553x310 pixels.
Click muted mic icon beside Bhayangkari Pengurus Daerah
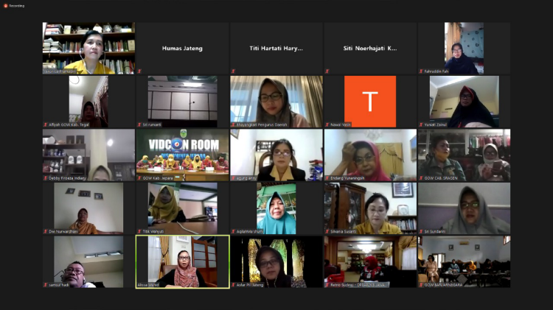point(233,124)
